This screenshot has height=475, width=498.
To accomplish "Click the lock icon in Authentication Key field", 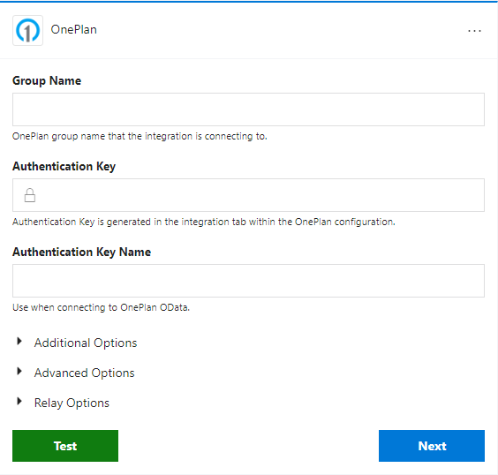I will [x=30, y=195].
